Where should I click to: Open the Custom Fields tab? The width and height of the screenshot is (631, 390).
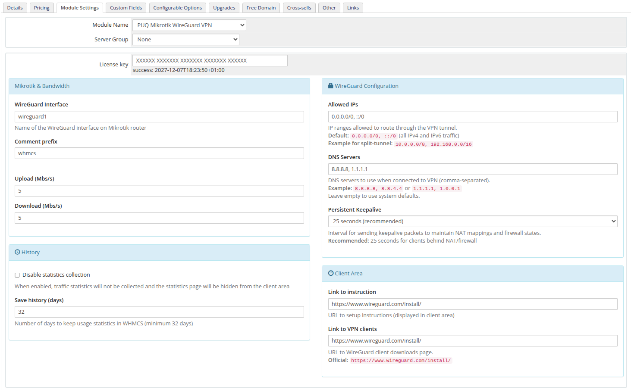pos(126,7)
